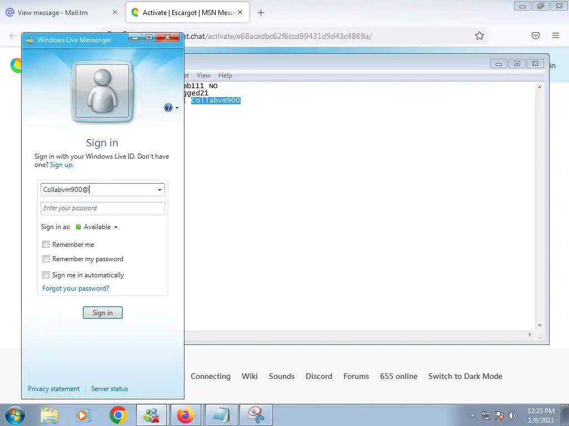Image resolution: width=569 pixels, height=426 pixels.
Task: Bookmark this page with the star icon
Action: coord(480,35)
